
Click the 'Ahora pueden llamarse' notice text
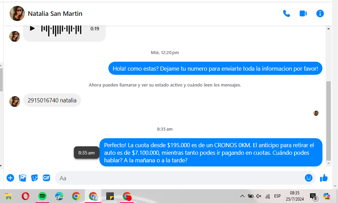165,85
